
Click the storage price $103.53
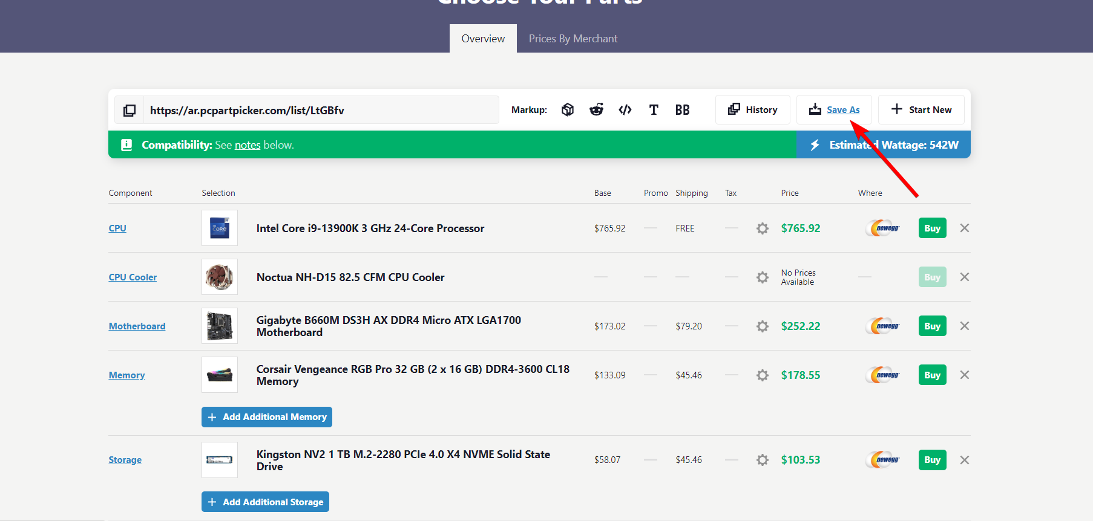click(x=801, y=460)
